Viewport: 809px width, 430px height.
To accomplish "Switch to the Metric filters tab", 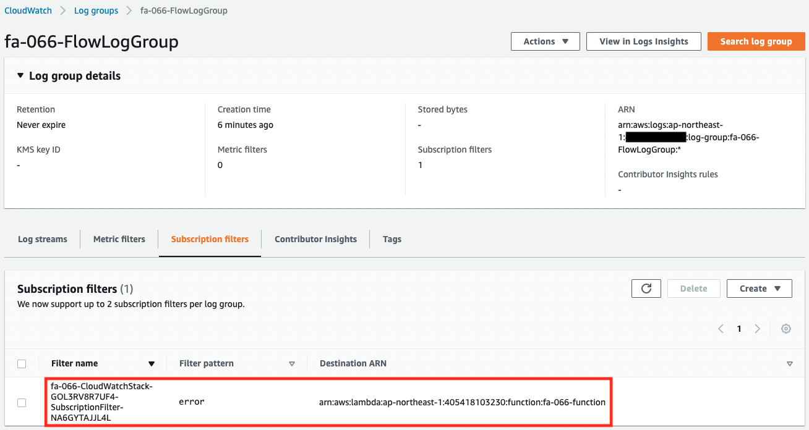I will pos(118,239).
